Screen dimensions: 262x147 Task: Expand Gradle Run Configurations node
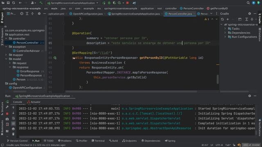tap(225, 37)
